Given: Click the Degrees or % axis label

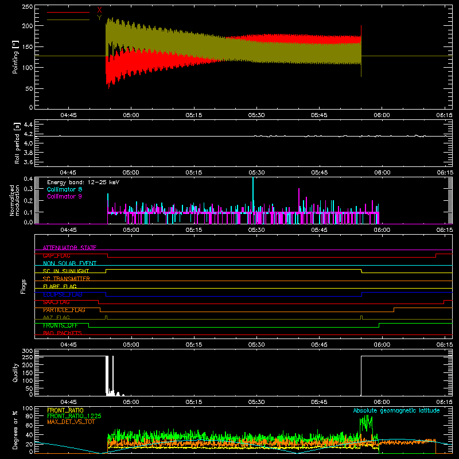Looking at the screenshot, I should click(x=15, y=430).
